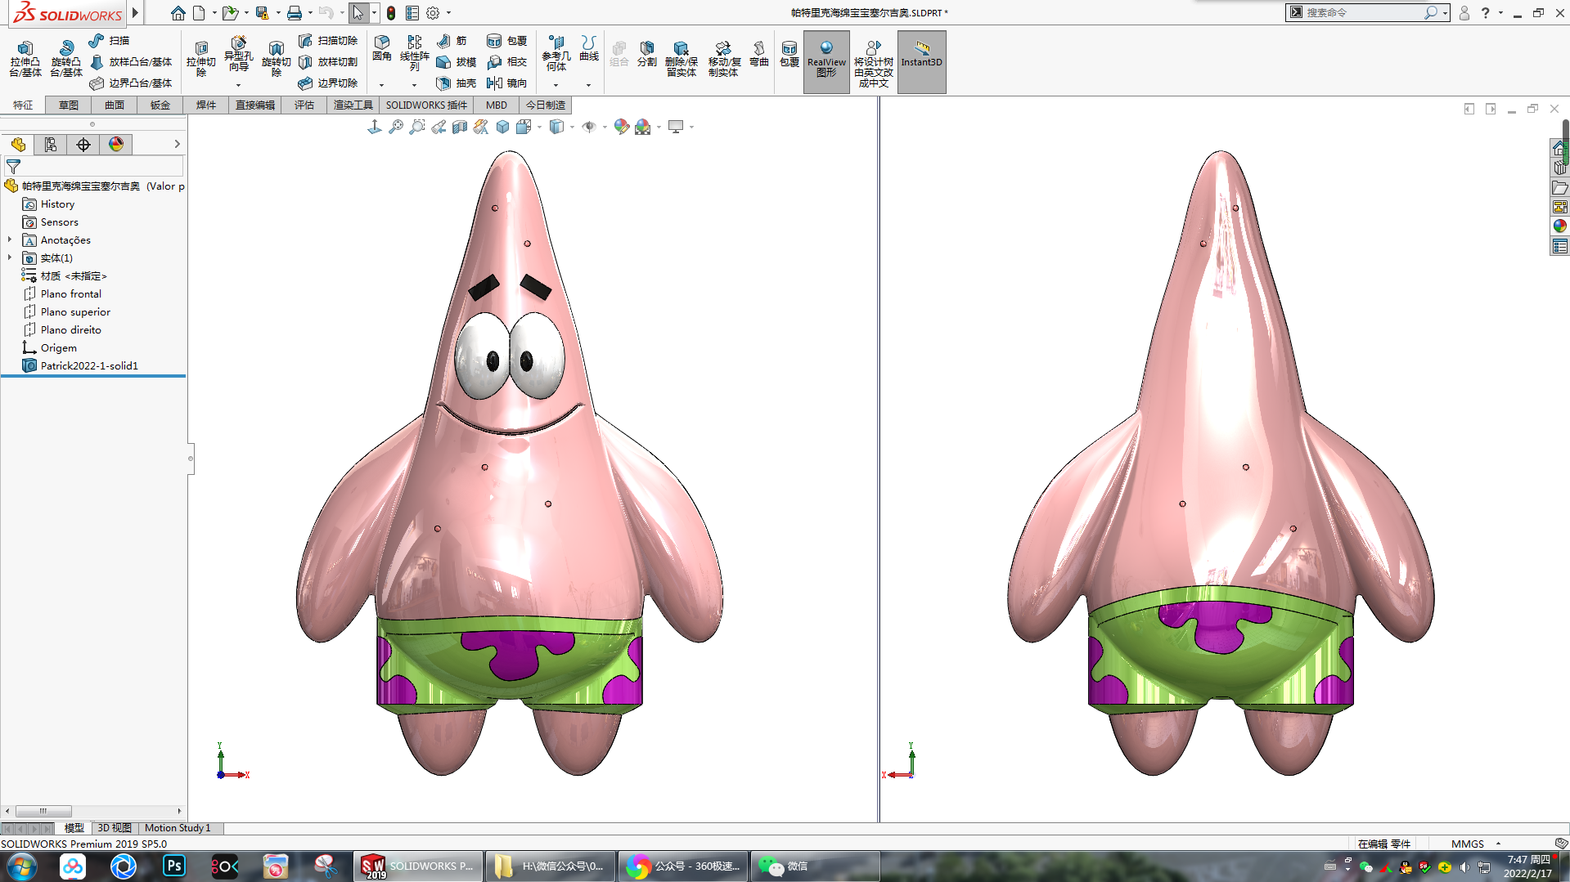
Task: Select the Reference Geometry (参考几何体) tool
Action: point(556,53)
